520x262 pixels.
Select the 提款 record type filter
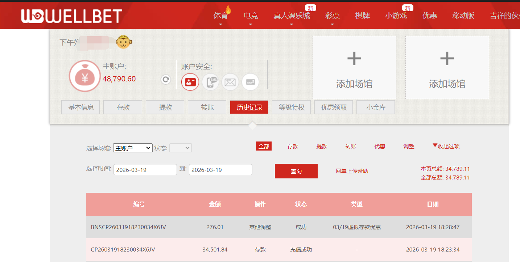pos(322,146)
